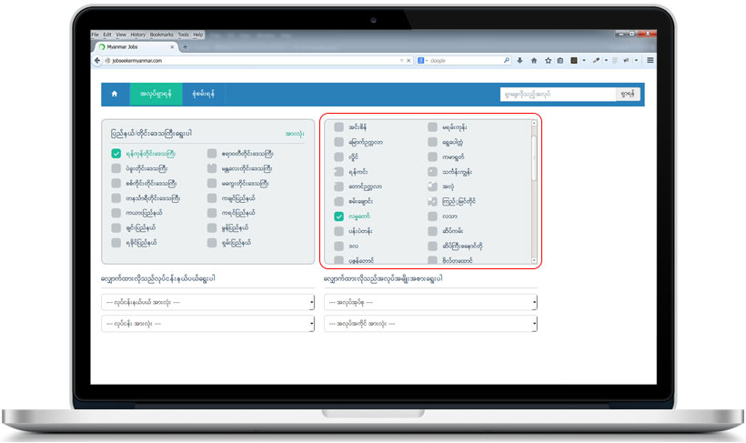Open the Downloads arrow icon in toolbar
746x443 pixels.
(520, 60)
